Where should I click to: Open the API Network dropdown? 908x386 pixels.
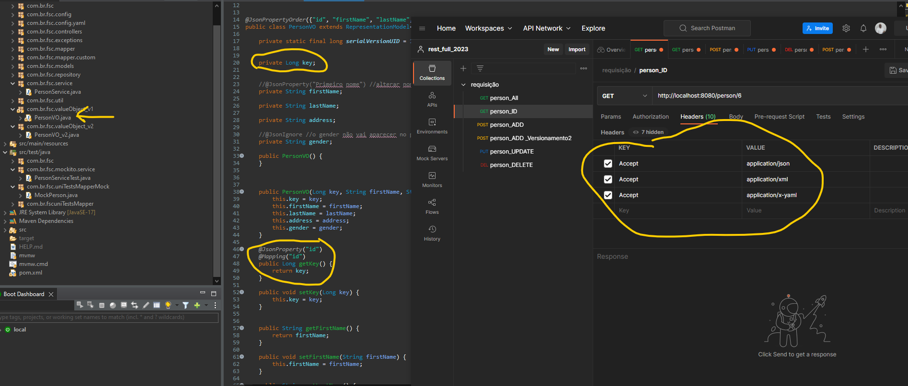coord(547,28)
